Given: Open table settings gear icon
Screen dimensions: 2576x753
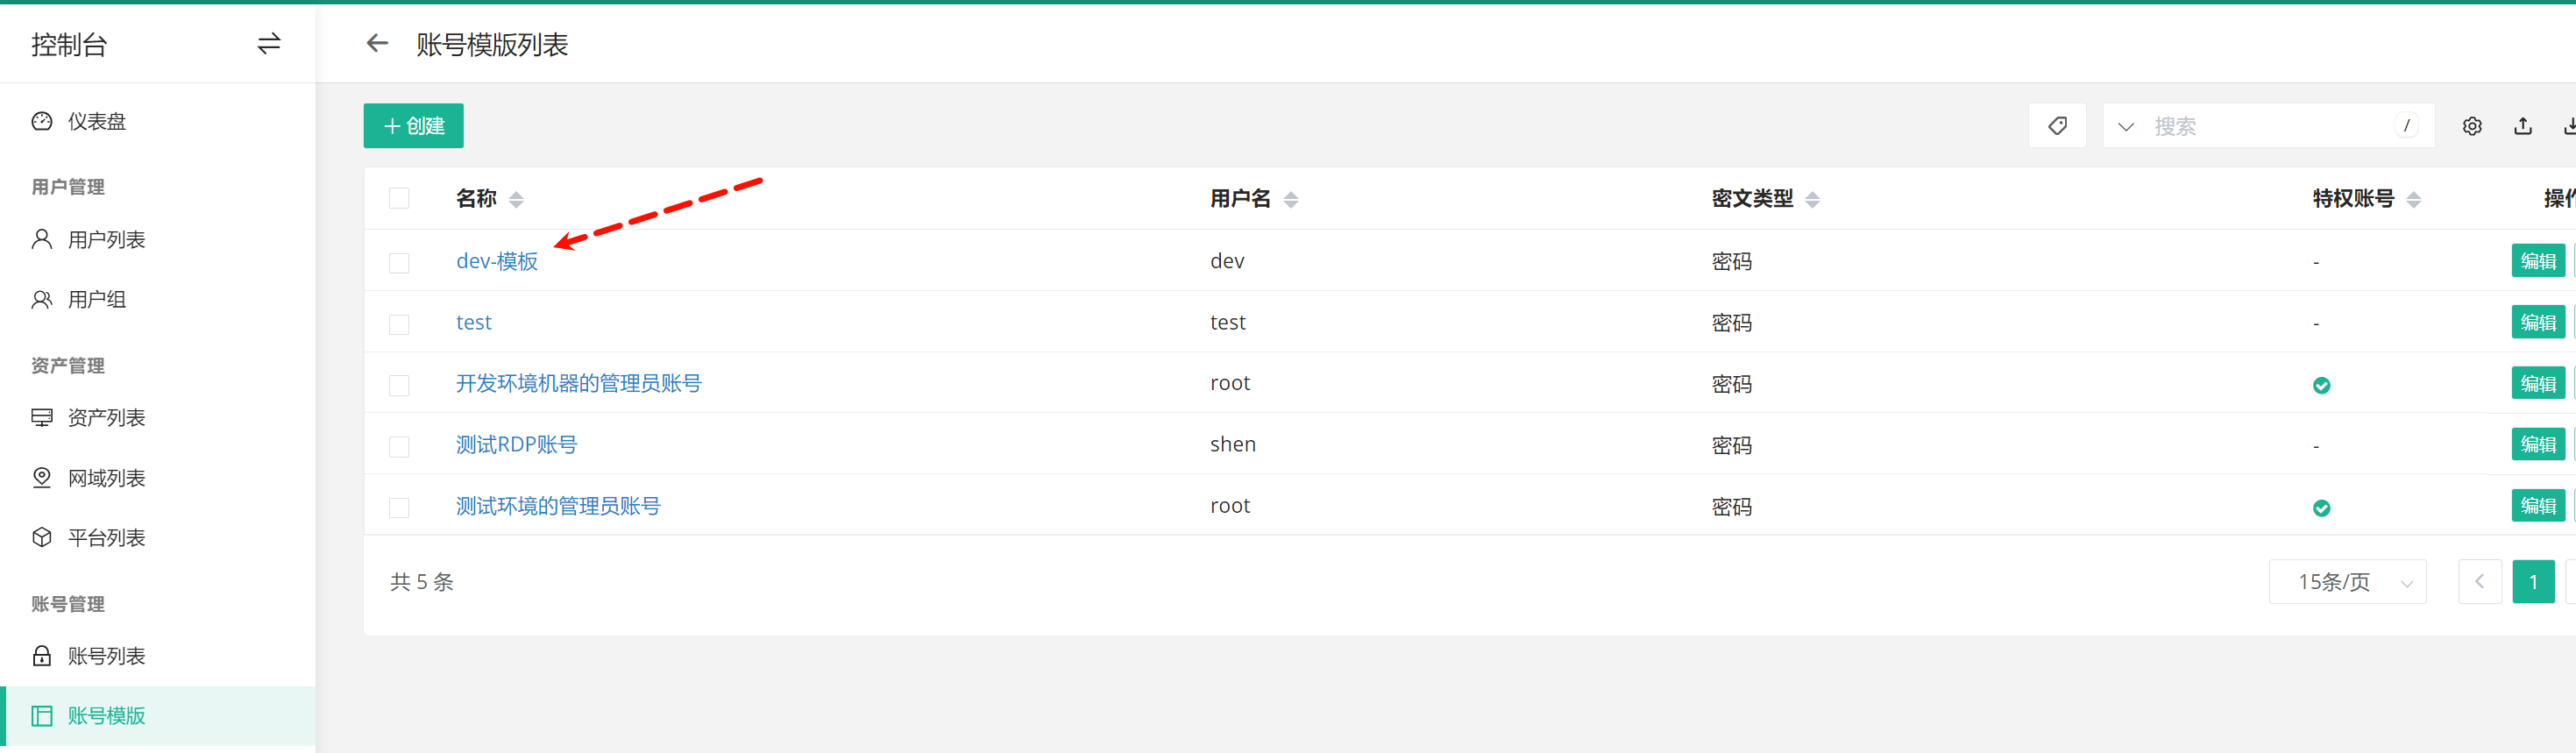Looking at the screenshot, I should pyautogui.click(x=2472, y=126).
